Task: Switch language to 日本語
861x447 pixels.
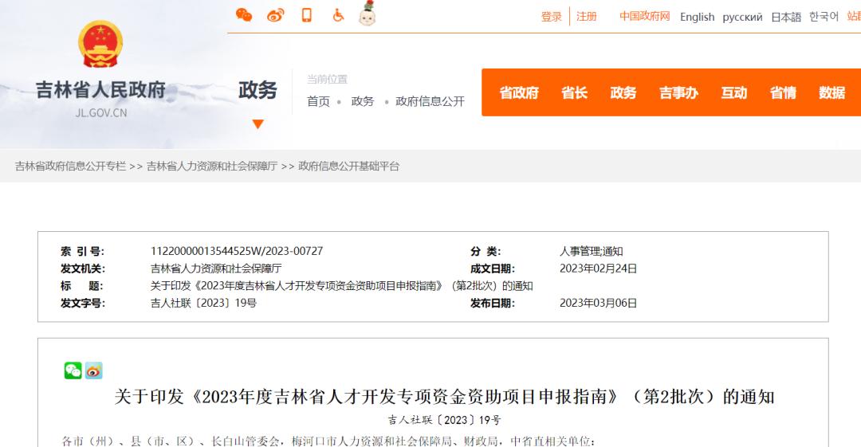Action: (x=786, y=17)
